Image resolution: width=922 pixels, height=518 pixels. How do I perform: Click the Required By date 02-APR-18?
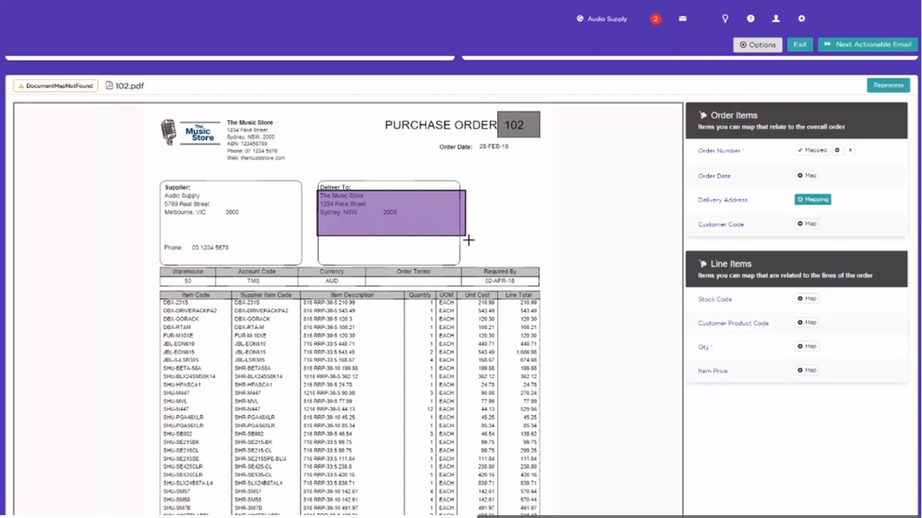pos(500,281)
